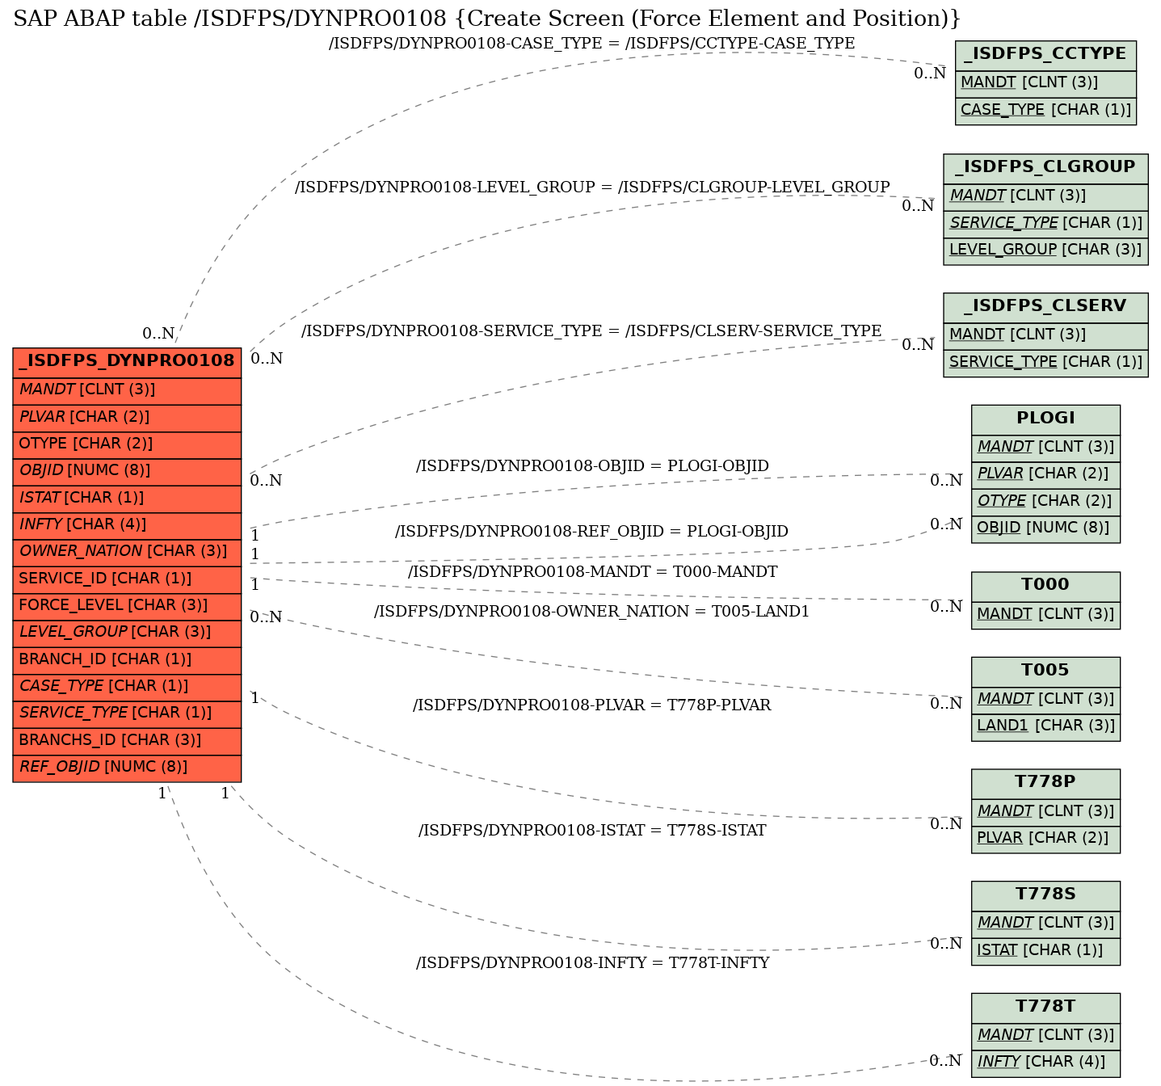The width and height of the screenshot is (1161, 1086).
Task: Click the REF_OBJID = PLOGI-OBJID relation label
Action: click(591, 532)
